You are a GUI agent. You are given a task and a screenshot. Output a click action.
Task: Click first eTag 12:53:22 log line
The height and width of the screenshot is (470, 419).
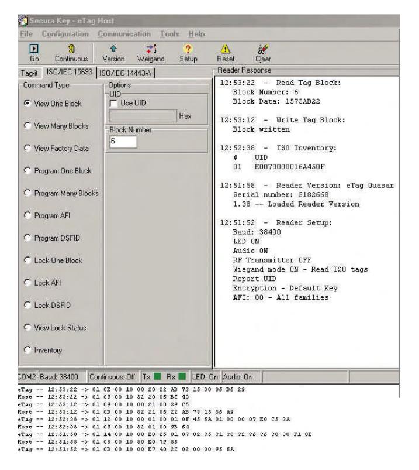pos(131,389)
